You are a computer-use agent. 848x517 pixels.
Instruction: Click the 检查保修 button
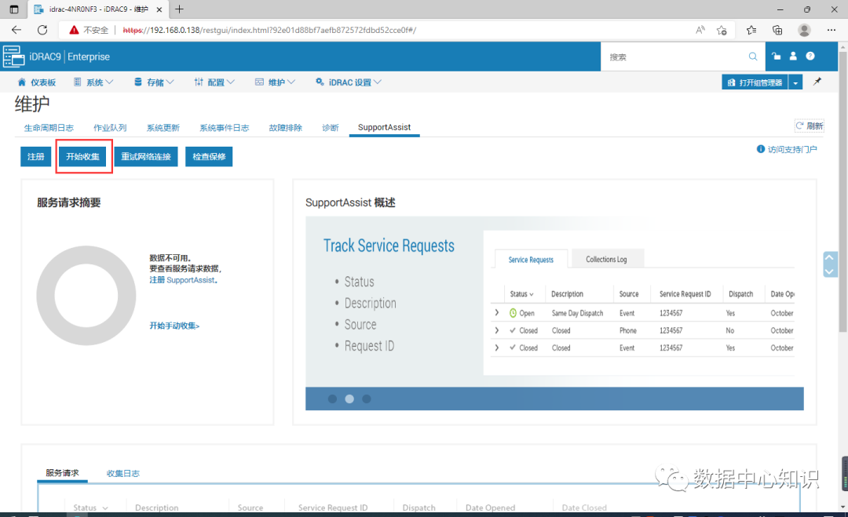209,157
